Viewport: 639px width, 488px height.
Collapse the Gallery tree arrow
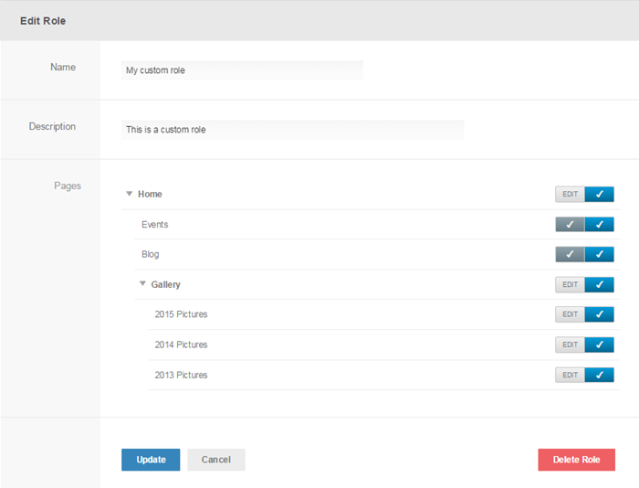click(x=142, y=284)
